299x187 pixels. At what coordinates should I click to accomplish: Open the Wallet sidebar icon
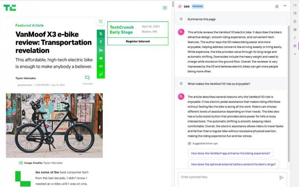(x=295, y=13)
